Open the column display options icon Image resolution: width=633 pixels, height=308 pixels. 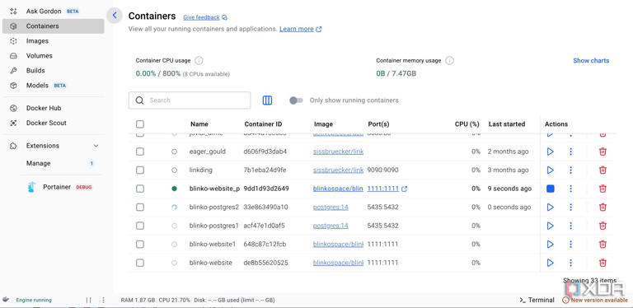(x=267, y=100)
